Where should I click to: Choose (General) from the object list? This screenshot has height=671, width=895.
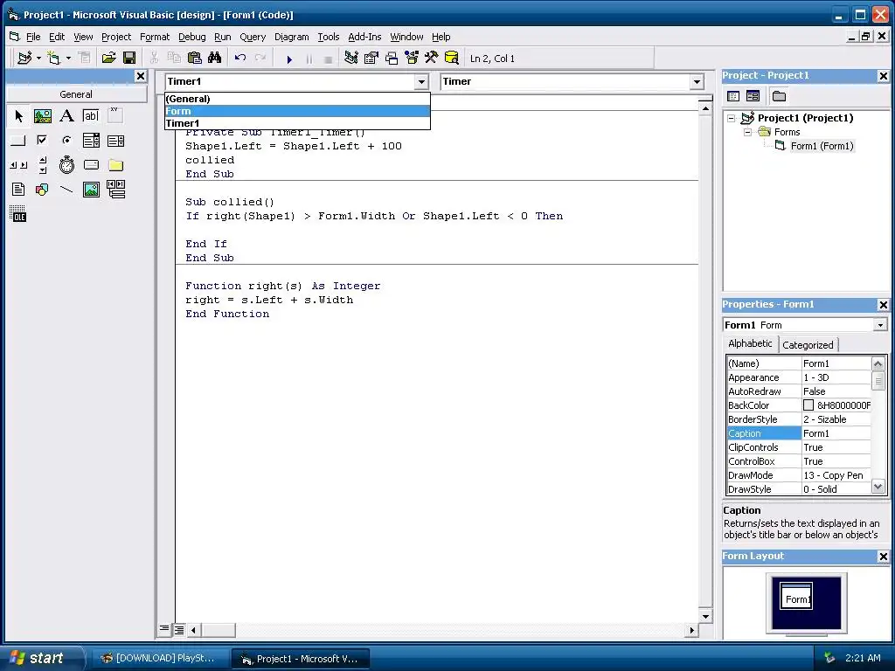297,99
